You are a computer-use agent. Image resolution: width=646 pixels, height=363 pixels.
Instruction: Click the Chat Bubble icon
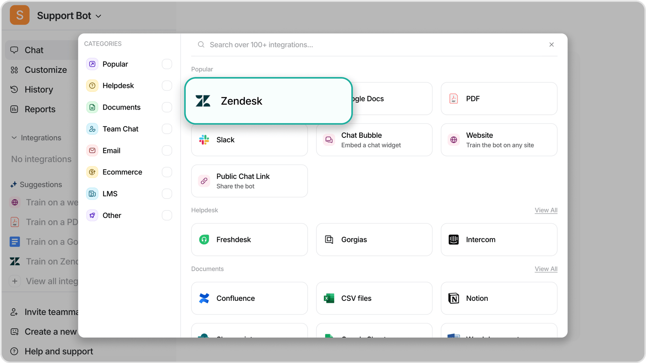(329, 140)
